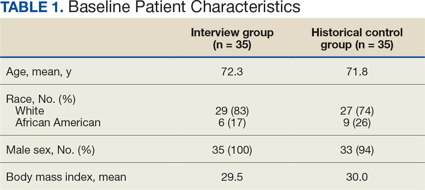This screenshot has width=425, height=190.
Task: Click the historical control BMI value 30.0
Action: [357, 177]
